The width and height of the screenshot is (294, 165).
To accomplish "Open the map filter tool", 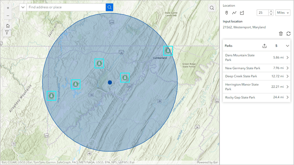I will [7, 33].
